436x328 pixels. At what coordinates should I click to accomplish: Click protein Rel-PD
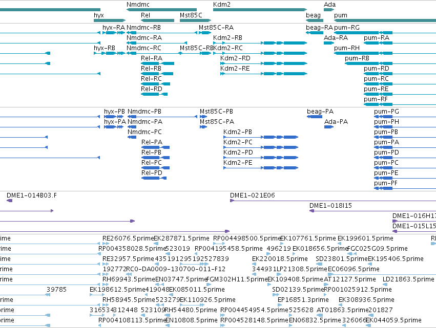tap(152, 173)
